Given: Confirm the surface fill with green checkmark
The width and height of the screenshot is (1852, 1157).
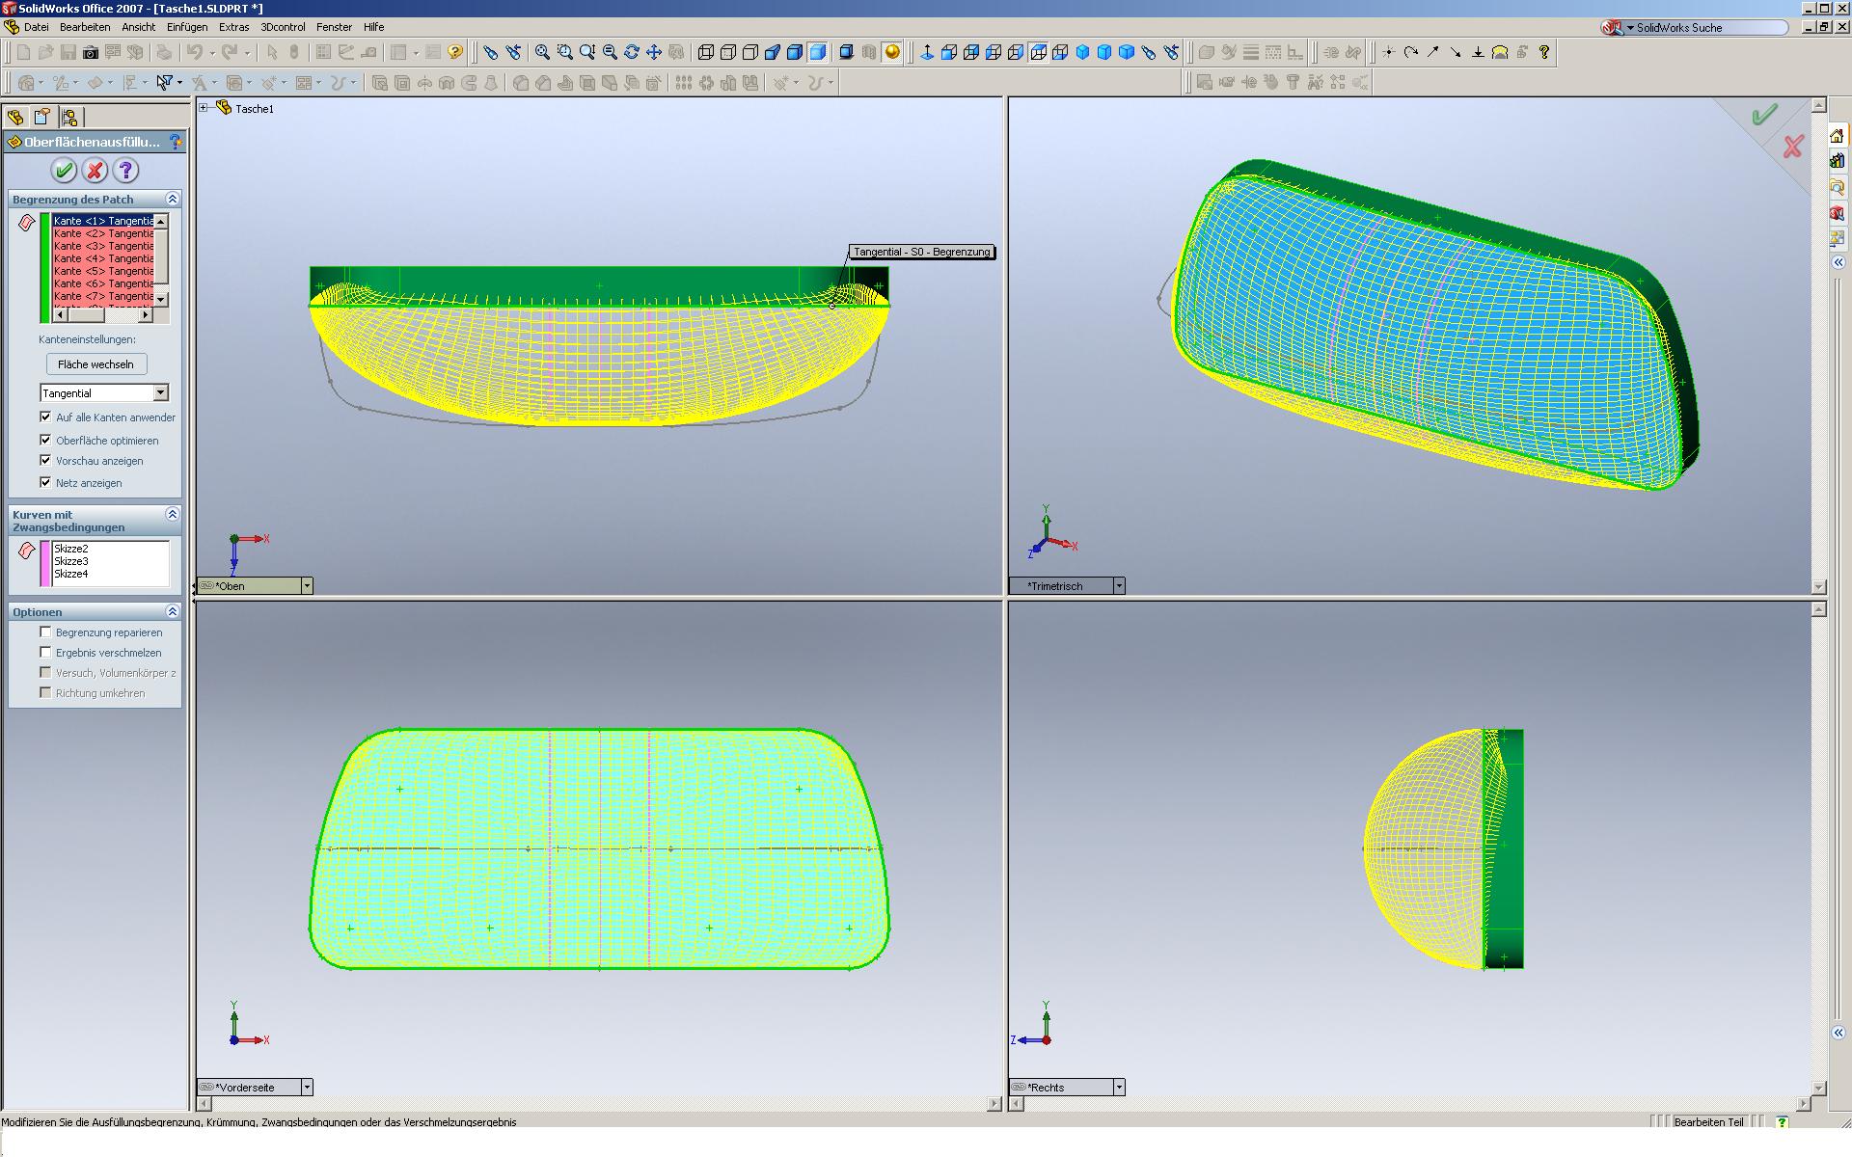Looking at the screenshot, I should tap(64, 171).
